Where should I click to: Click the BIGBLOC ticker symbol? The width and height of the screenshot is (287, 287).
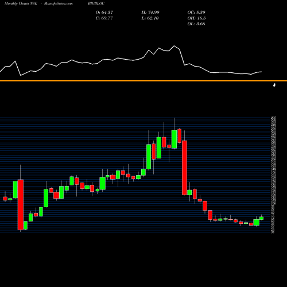click(x=96, y=3)
